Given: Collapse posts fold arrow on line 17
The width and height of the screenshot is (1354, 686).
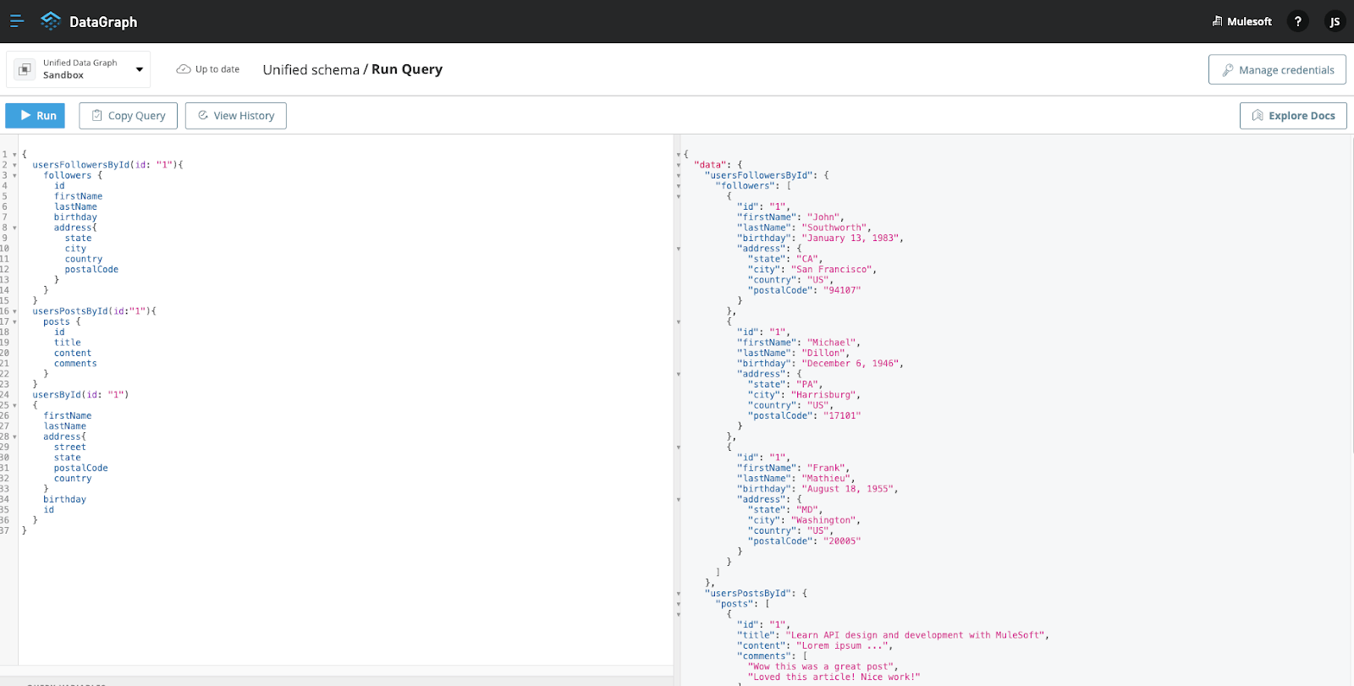Looking at the screenshot, I should click(14, 322).
